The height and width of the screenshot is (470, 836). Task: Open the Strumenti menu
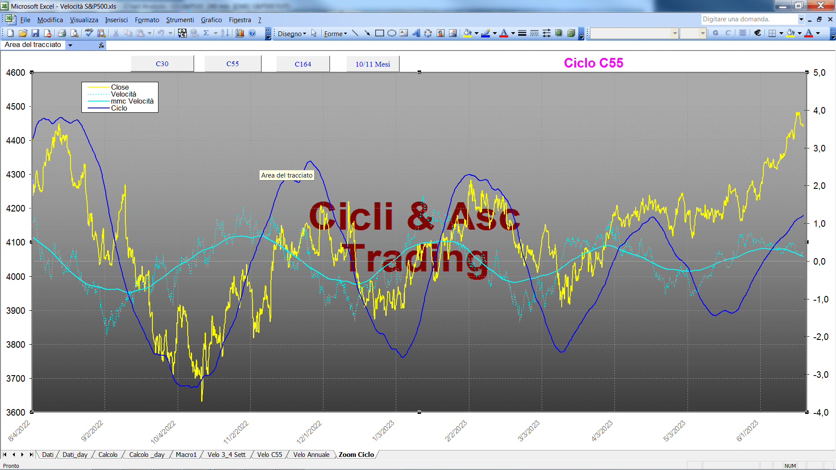point(180,20)
